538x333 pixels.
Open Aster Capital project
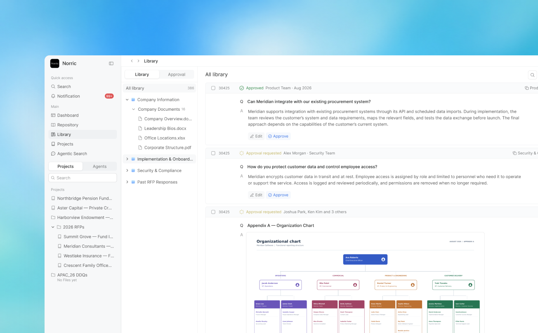click(83, 208)
